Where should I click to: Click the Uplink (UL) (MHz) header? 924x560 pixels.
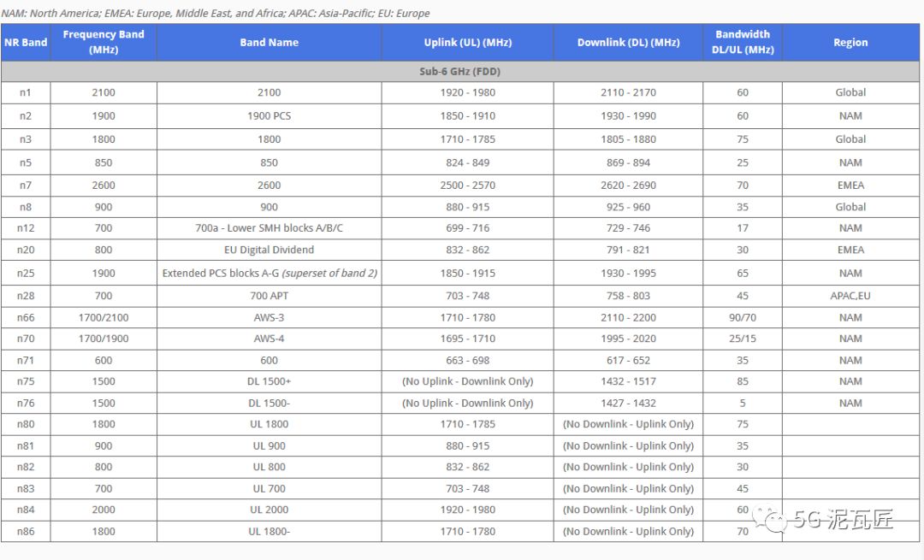tap(467, 43)
